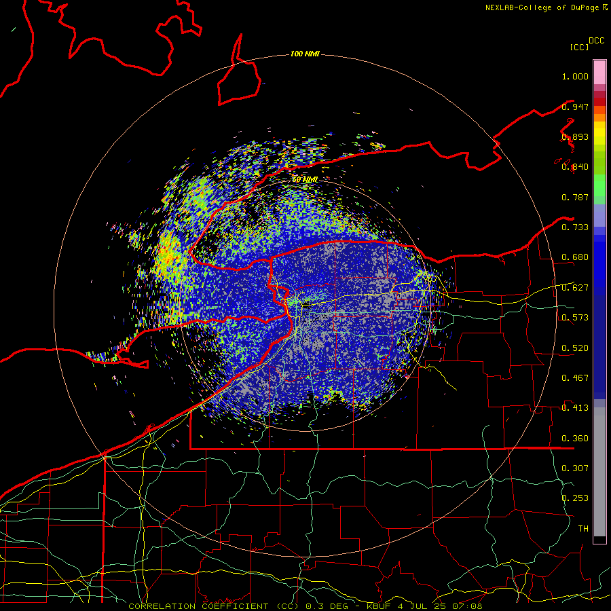Click the 50 NMI range ring label
This screenshot has width=611, height=611.
305,180
